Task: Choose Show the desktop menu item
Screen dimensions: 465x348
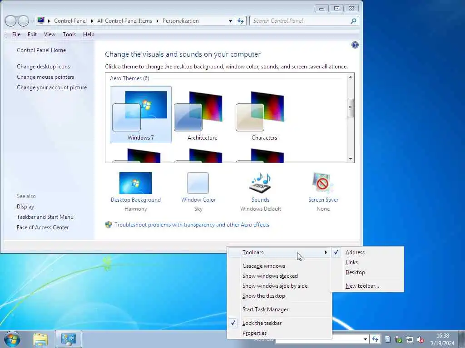Action: coord(279,296)
